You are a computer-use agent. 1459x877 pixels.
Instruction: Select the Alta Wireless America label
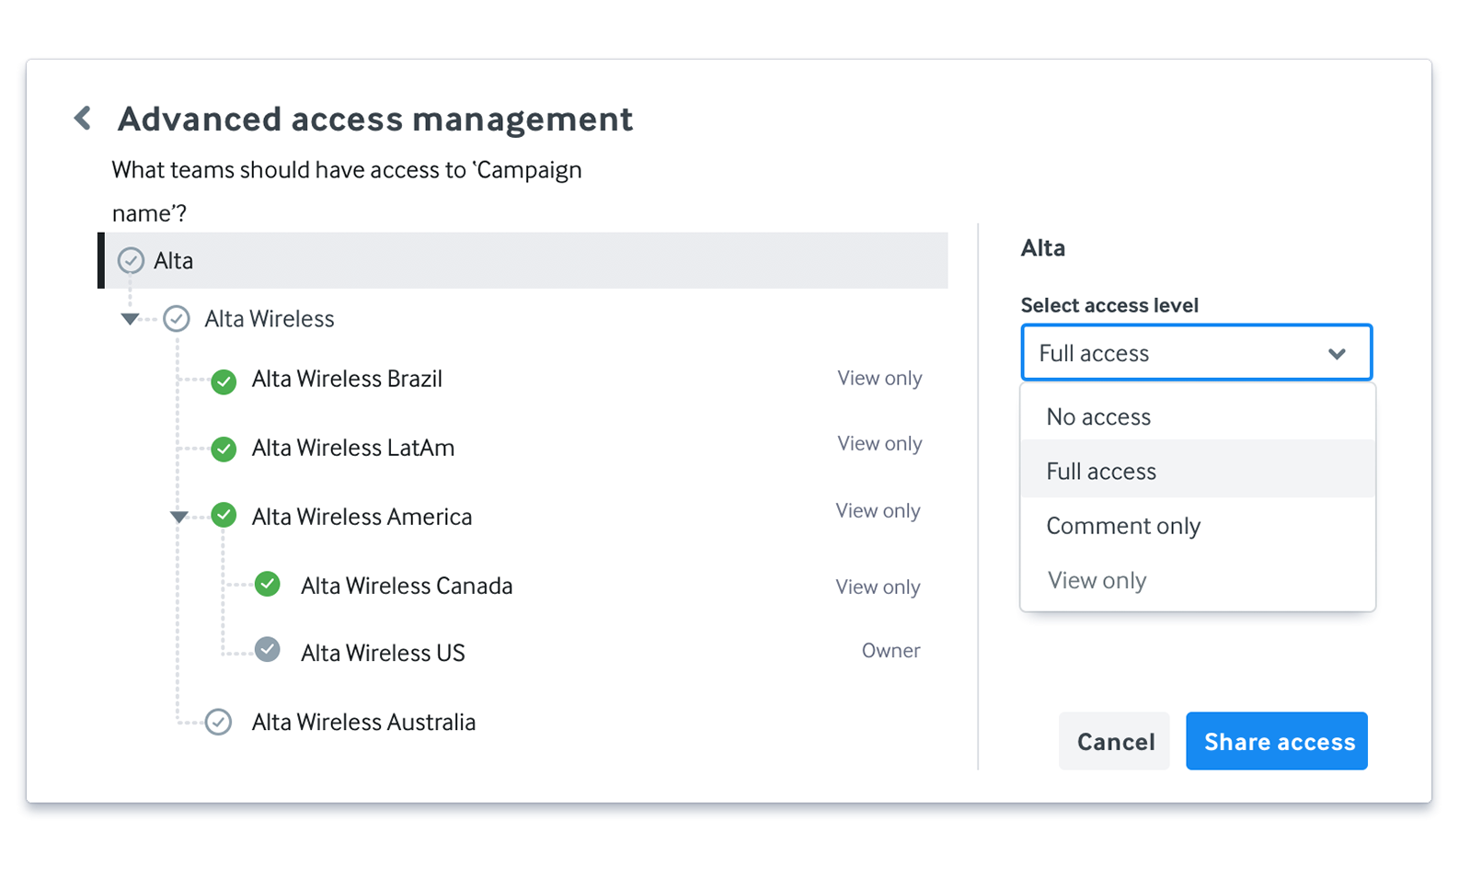pyautogui.click(x=362, y=517)
